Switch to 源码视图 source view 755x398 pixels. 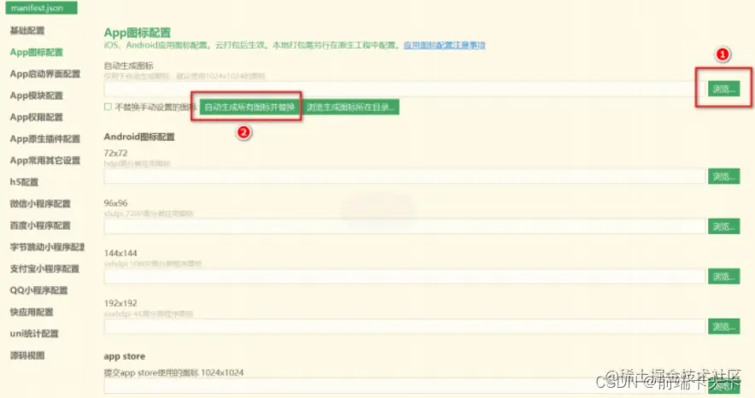coord(27,355)
